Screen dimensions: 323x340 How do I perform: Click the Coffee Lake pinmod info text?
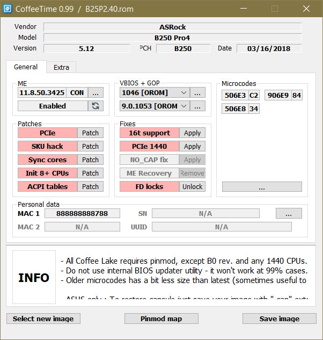tap(184, 261)
